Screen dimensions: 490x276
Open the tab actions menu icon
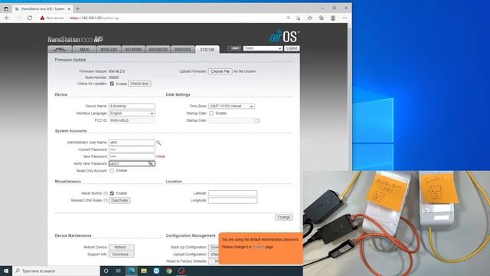click(x=6, y=8)
